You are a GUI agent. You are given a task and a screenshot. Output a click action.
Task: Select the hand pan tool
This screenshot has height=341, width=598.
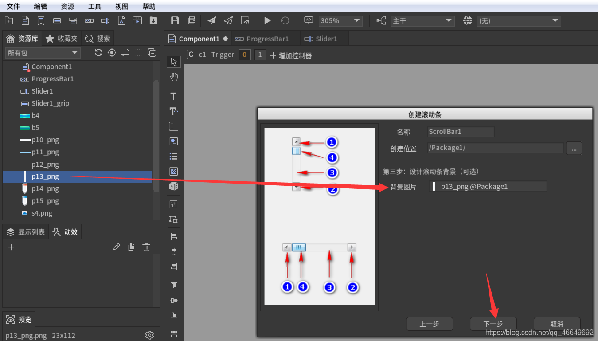pyautogui.click(x=174, y=77)
